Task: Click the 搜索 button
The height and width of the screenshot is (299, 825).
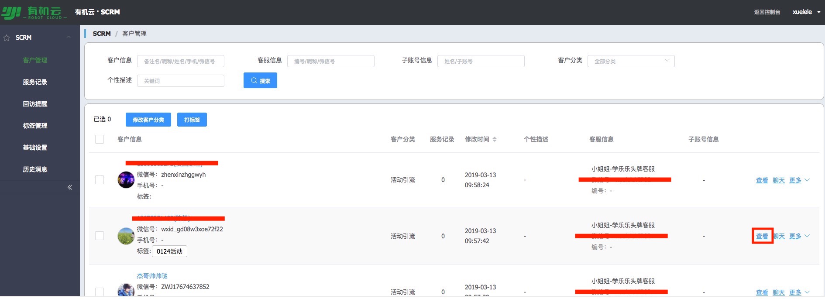Action: pyautogui.click(x=260, y=80)
